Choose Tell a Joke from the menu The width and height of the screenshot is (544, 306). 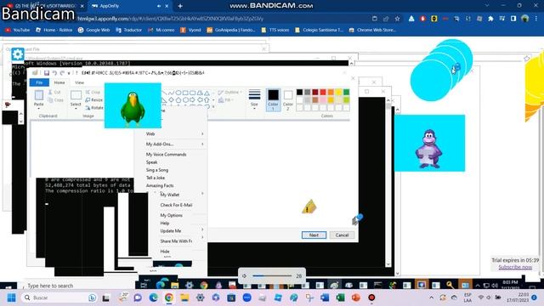156,178
